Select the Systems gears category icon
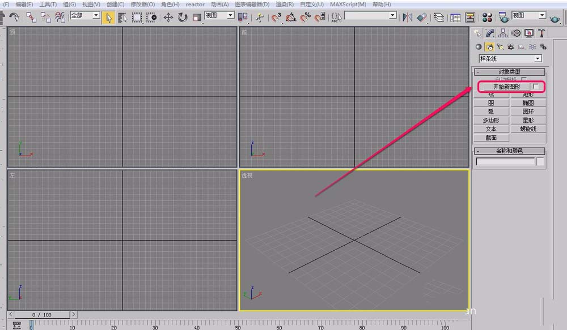 [543, 47]
